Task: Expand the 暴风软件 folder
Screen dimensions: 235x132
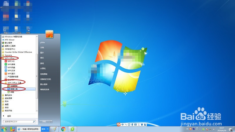Action: click(7, 95)
